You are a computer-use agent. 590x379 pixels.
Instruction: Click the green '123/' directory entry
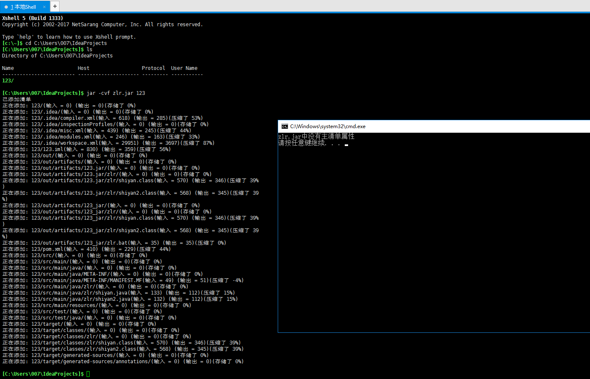[8, 81]
